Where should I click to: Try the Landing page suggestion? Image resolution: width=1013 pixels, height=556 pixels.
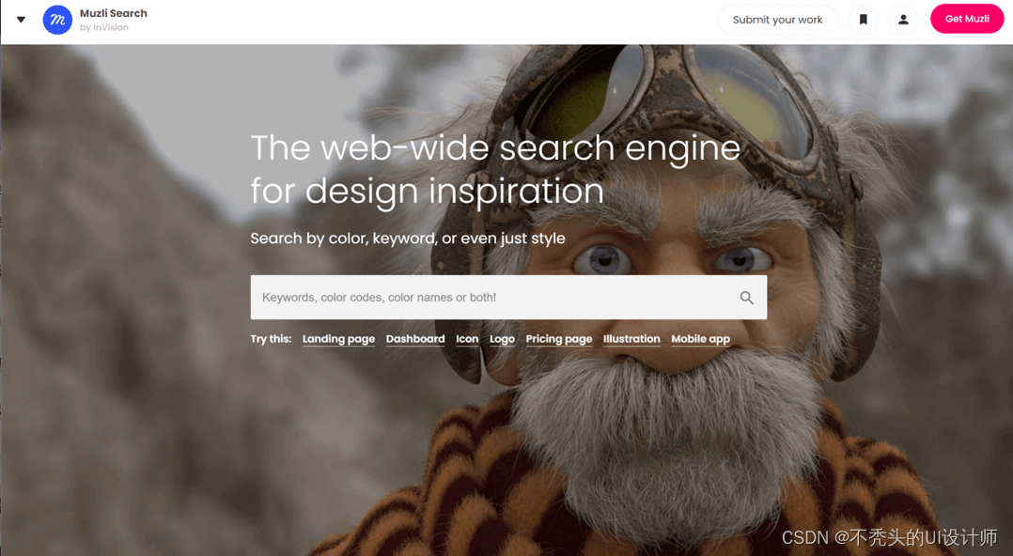coord(338,339)
